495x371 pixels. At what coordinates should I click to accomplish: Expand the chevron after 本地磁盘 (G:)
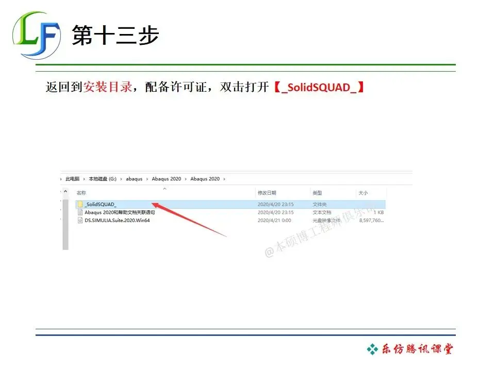(x=121, y=179)
